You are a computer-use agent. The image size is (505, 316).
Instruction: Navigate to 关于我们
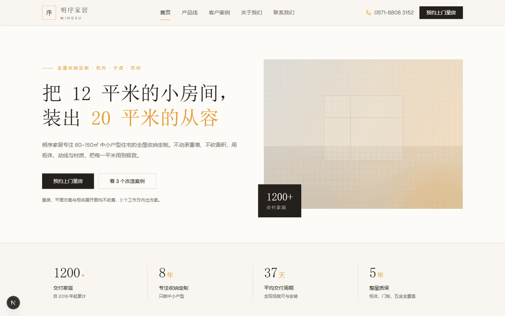(252, 13)
